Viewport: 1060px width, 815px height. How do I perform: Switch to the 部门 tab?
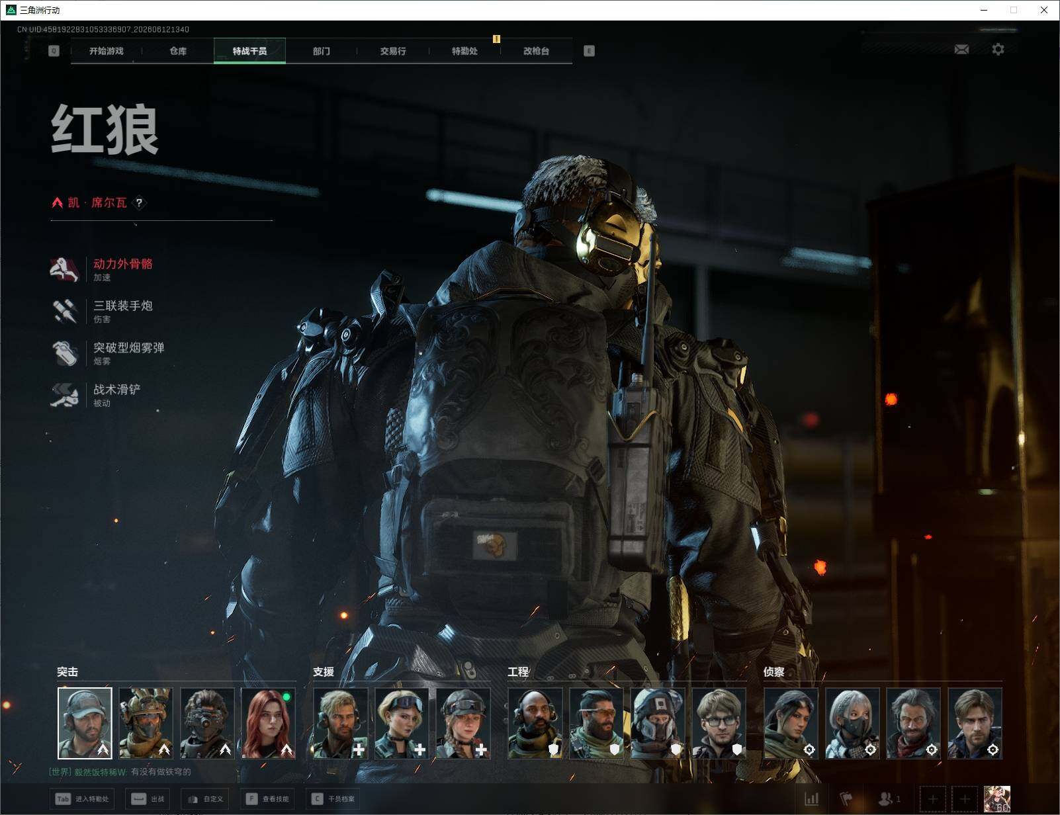point(322,51)
